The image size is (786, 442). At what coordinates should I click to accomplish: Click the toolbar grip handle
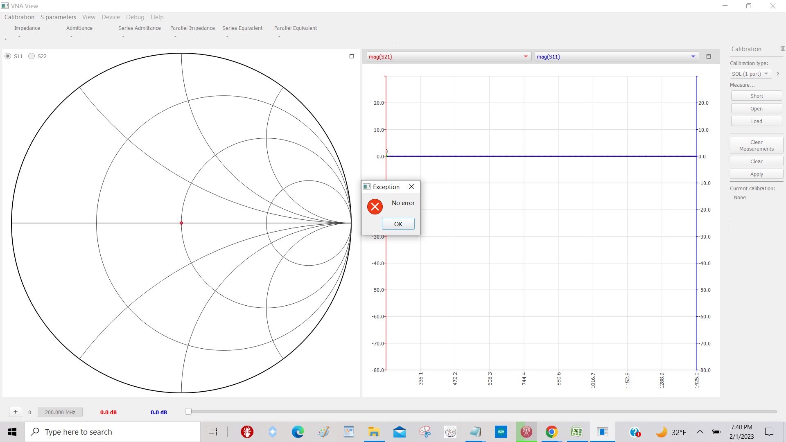(x=6, y=38)
